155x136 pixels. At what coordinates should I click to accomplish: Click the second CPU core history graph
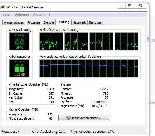[x=76, y=42]
